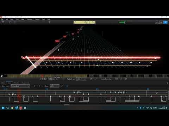Open the File menu

pyautogui.click(x=2, y=19)
